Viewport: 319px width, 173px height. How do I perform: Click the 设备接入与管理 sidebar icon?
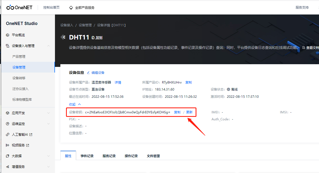[8, 46]
